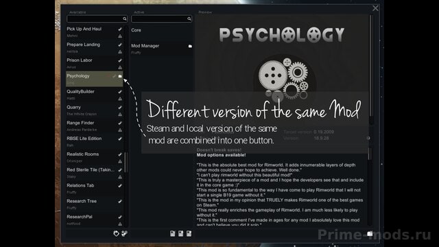Select the Relations Tab mod
439x247 pixels.
(95, 189)
